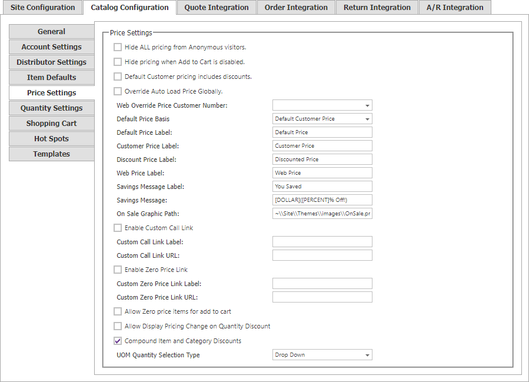
Task: Open Web Override Price Customer Number dropdown
Action: tap(322, 105)
